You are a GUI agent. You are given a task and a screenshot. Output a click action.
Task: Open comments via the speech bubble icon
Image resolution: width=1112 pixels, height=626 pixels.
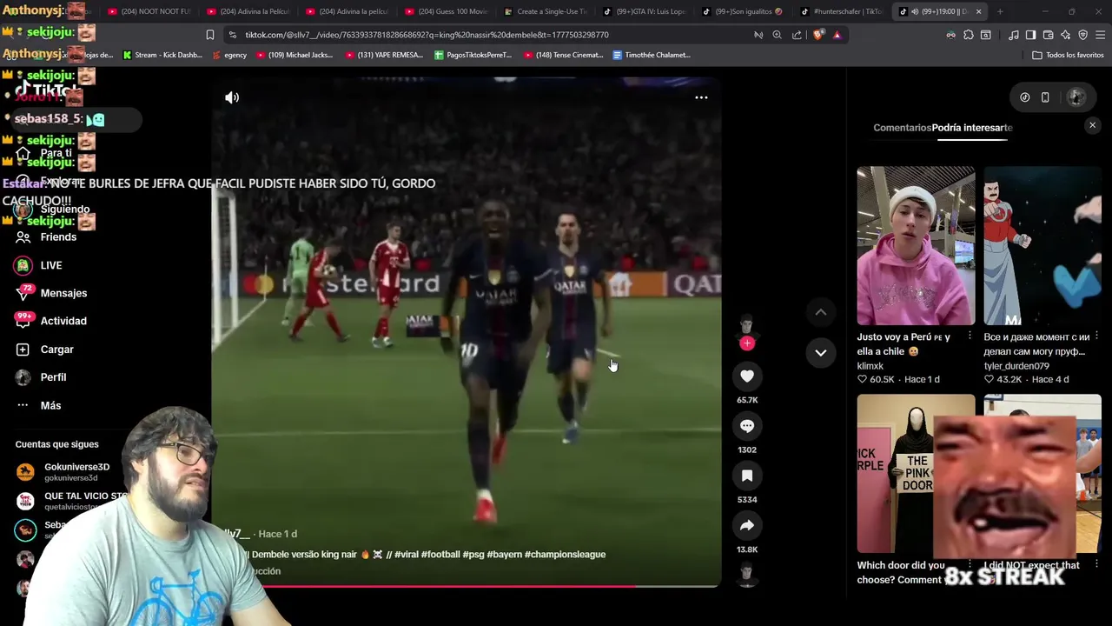[x=747, y=426]
